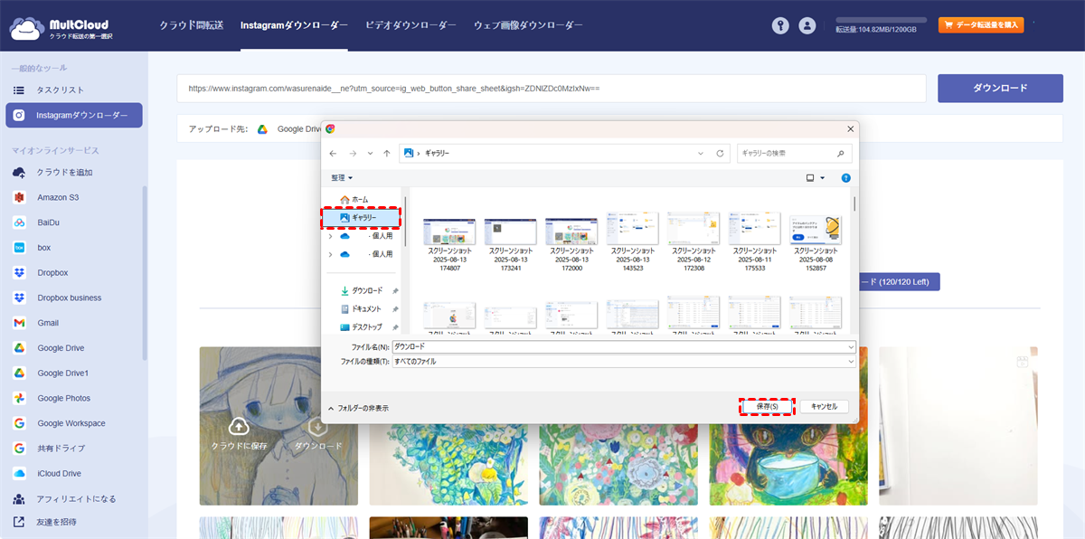The image size is (1085, 539).
Task: Switch to the クラウド間転送 tab
Action: click(x=191, y=25)
